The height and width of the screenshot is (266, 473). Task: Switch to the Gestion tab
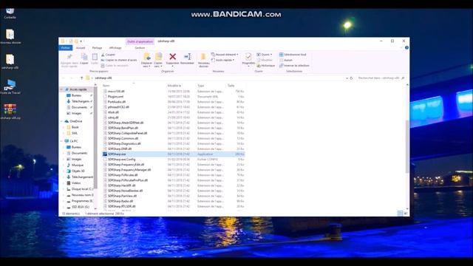tap(140, 47)
